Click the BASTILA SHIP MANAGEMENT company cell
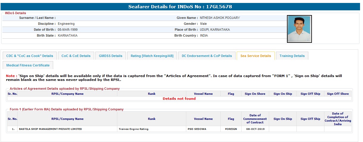363x142 pixels. click(50, 129)
